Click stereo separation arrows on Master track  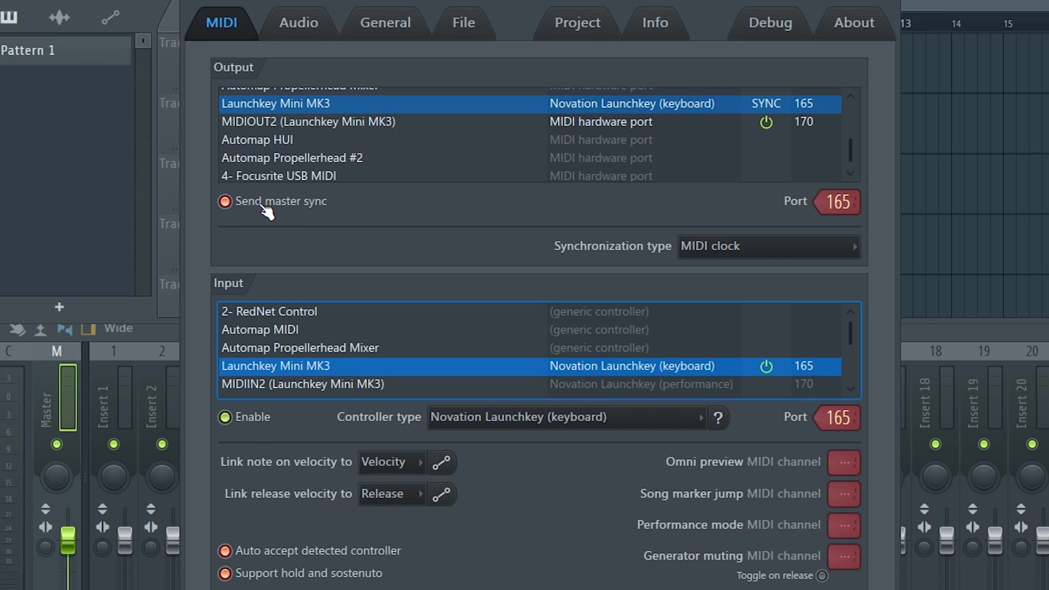[x=45, y=527]
